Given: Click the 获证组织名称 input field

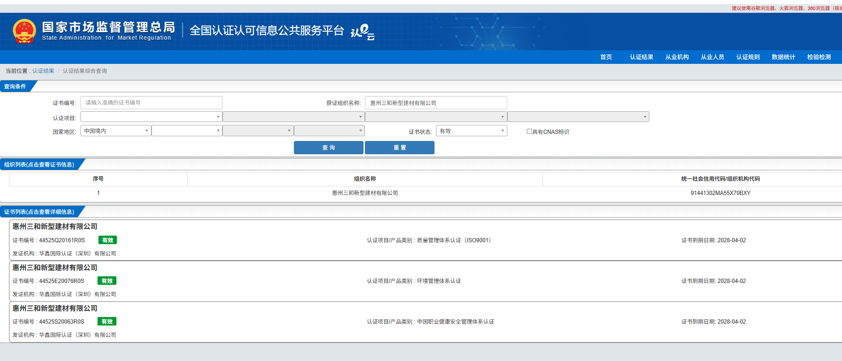Looking at the screenshot, I should [x=435, y=103].
